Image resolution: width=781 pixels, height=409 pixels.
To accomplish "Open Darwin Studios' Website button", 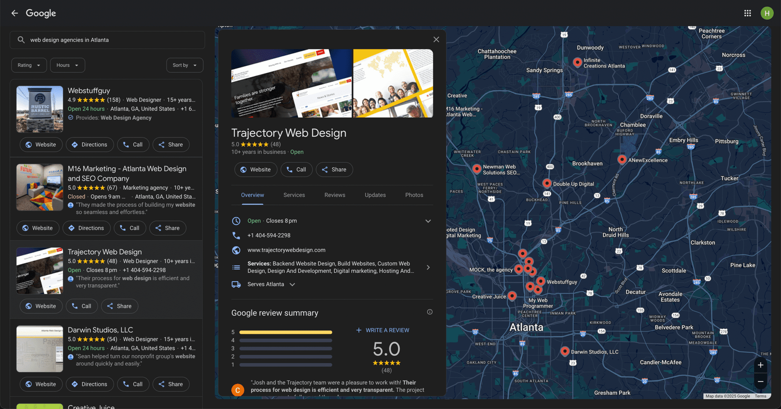I will pos(41,384).
